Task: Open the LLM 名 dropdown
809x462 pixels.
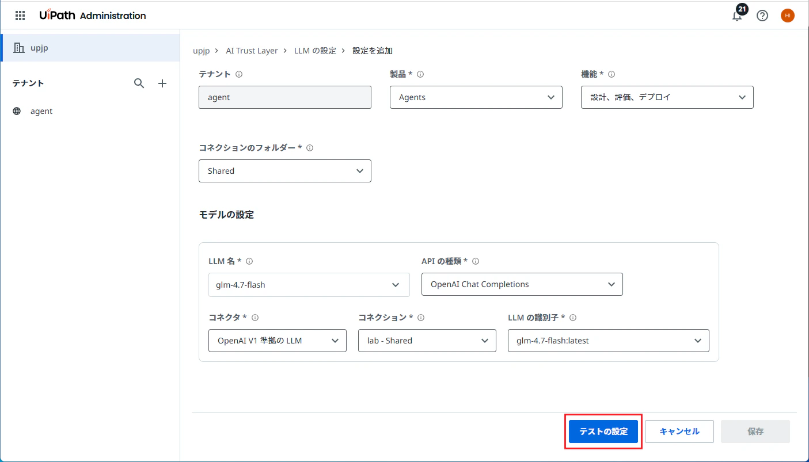Action: coord(309,284)
